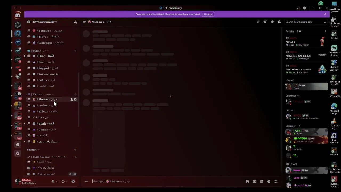
Task: Open the Cmd channel
Action: [x=52, y=62]
